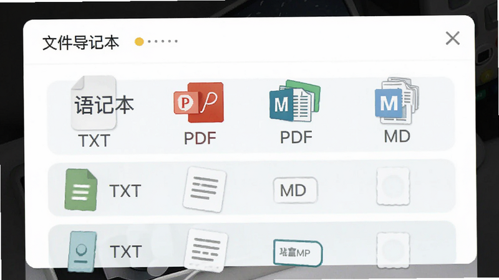Screen dimensions: 499x280
Task: Select the blue M icon labeled MD
Action: coord(397,101)
